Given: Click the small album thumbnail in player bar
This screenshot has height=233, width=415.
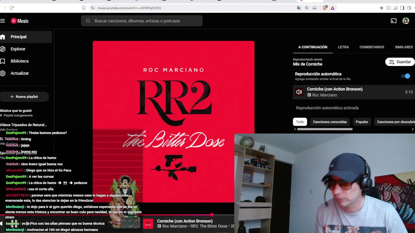Looking at the screenshot, I should [x=148, y=224].
